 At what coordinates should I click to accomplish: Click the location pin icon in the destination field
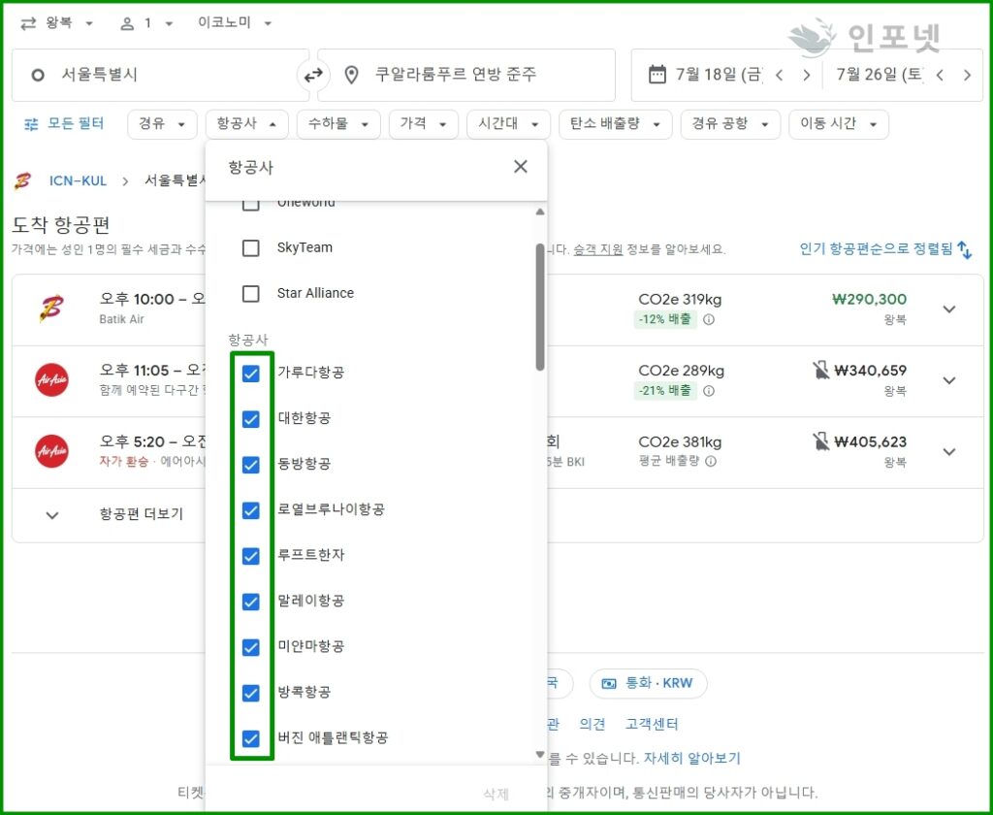pos(351,76)
